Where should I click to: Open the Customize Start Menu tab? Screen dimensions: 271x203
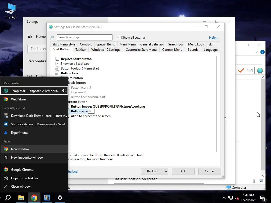point(141,50)
